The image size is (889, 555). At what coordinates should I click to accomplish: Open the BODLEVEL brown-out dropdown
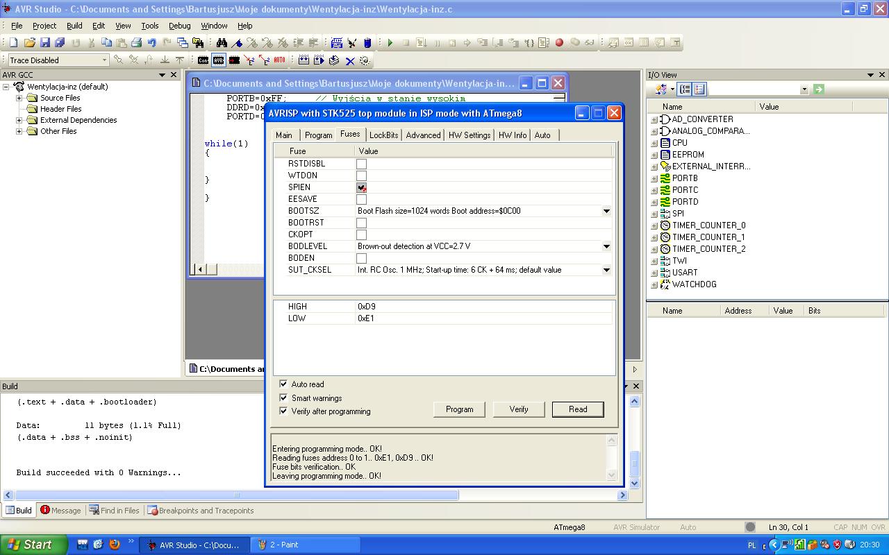pos(606,246)
